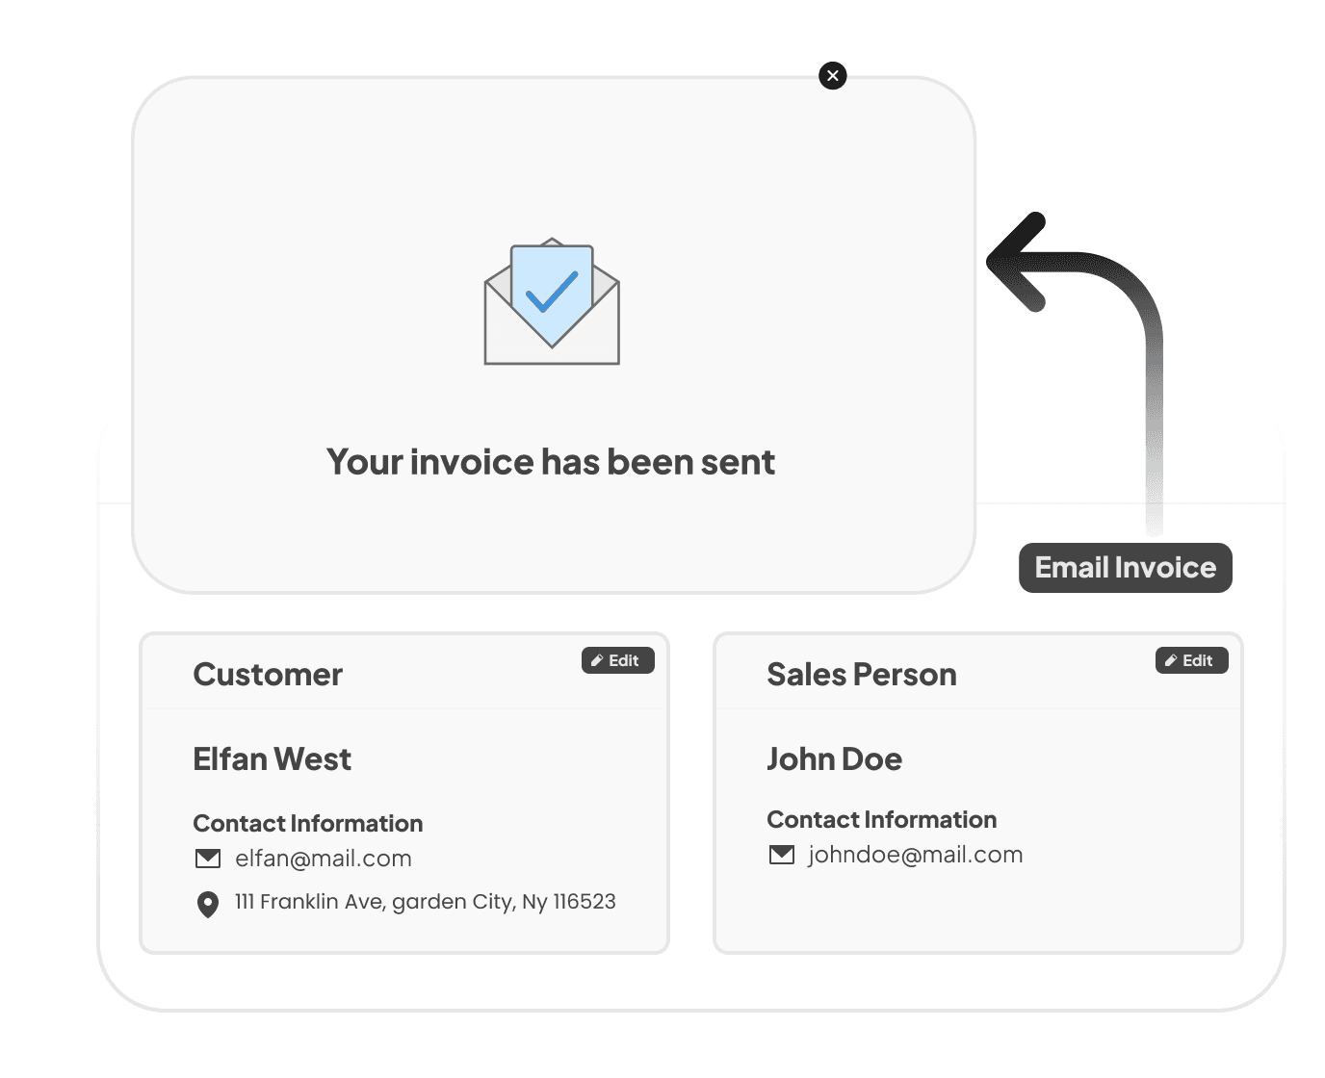This screenshot has height=1078, width=1325.
Task: Click the Customer card heading
Action: point(268,675)
